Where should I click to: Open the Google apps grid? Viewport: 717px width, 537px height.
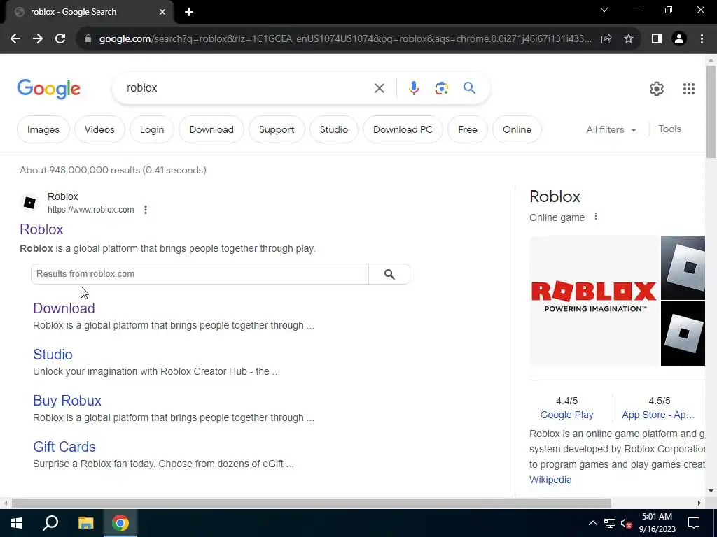tap(689, 89)
